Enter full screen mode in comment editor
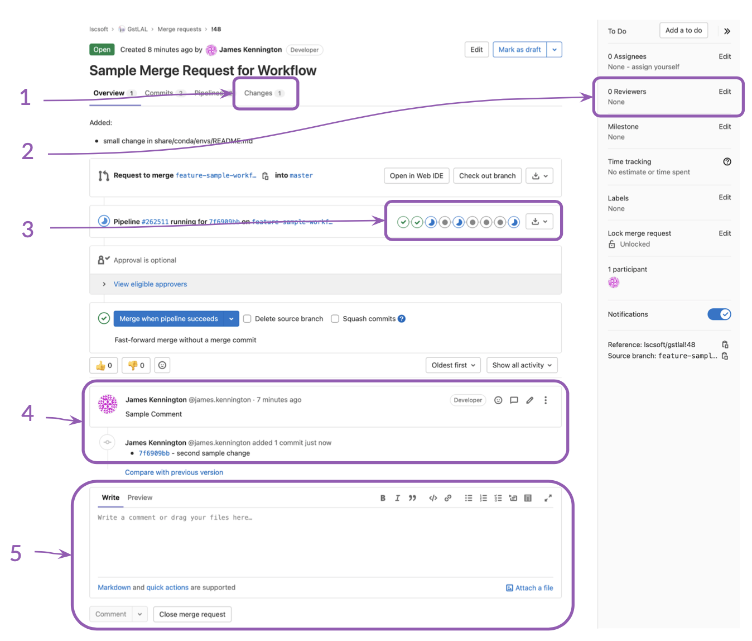Screen dimensions: 752x641 coord(548,498)
